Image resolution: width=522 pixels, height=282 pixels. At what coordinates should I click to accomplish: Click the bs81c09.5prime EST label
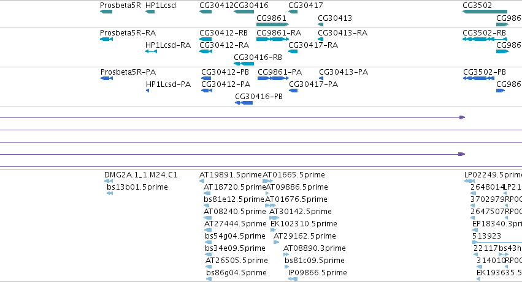(315, 261)
